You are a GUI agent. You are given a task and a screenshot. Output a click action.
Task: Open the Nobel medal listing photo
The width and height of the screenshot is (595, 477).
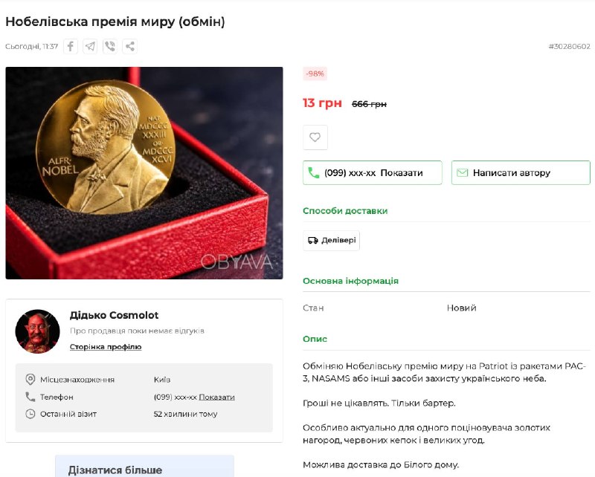[144, 173]
